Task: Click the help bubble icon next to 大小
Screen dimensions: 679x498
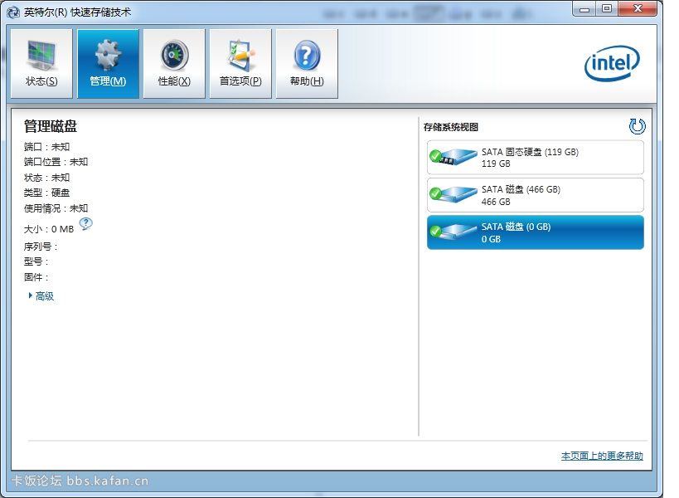Action: [x=85, y=223]
